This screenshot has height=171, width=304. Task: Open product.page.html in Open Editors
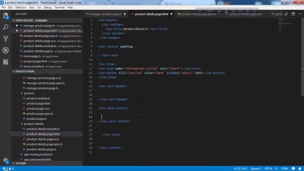click(47, 61)
